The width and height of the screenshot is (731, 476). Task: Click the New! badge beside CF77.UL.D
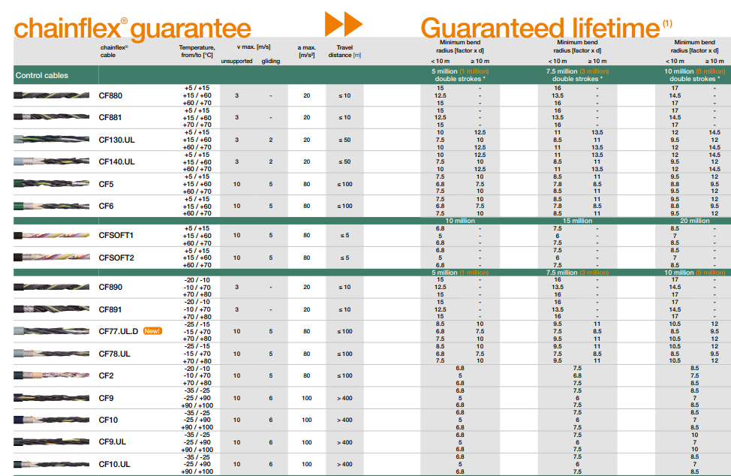click(x=154, y=331)
